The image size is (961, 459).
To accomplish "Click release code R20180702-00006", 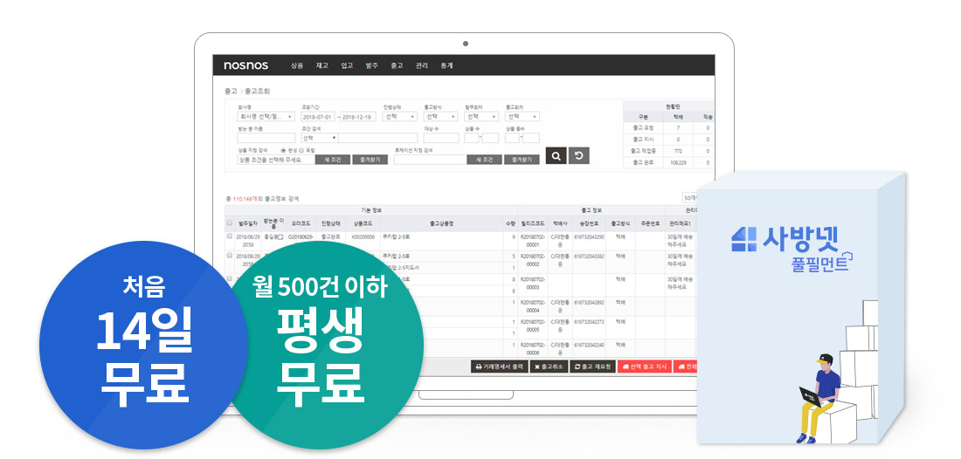I will point(532,348).
